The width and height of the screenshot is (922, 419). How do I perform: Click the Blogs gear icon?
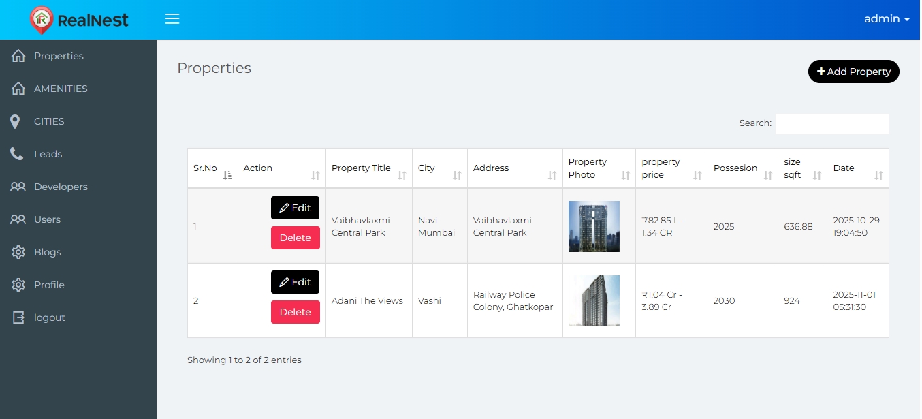point(18,252)
